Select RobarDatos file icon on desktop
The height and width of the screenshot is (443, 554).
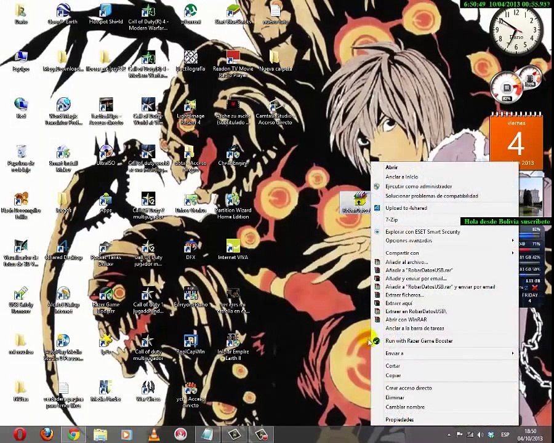pyautogui.click(x=356, y=202)
